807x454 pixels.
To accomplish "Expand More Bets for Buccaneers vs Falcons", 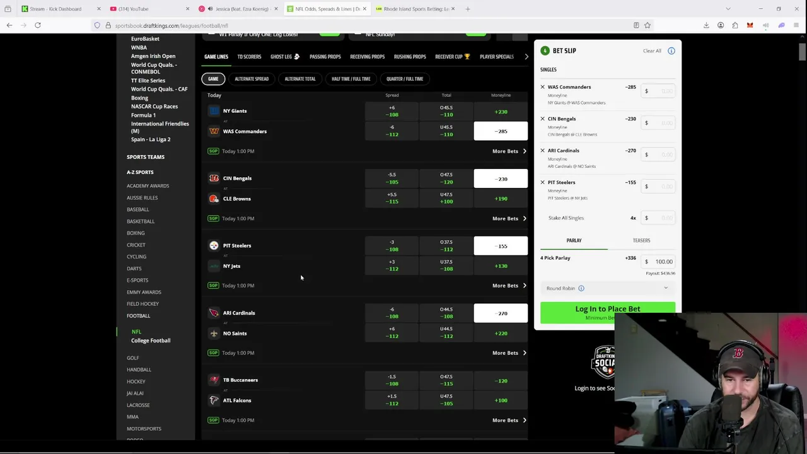I will [509, 421].
